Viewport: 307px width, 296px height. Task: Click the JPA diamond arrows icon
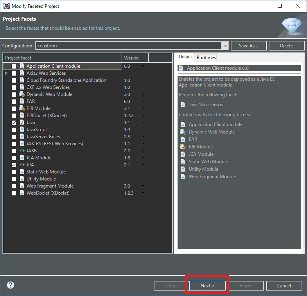[22, 165]
